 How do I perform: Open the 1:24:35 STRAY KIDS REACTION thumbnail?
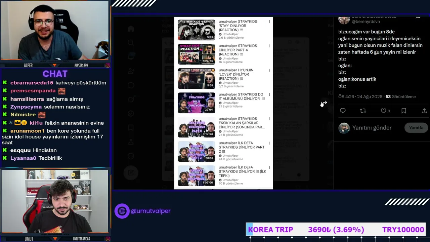pos(197,54)
